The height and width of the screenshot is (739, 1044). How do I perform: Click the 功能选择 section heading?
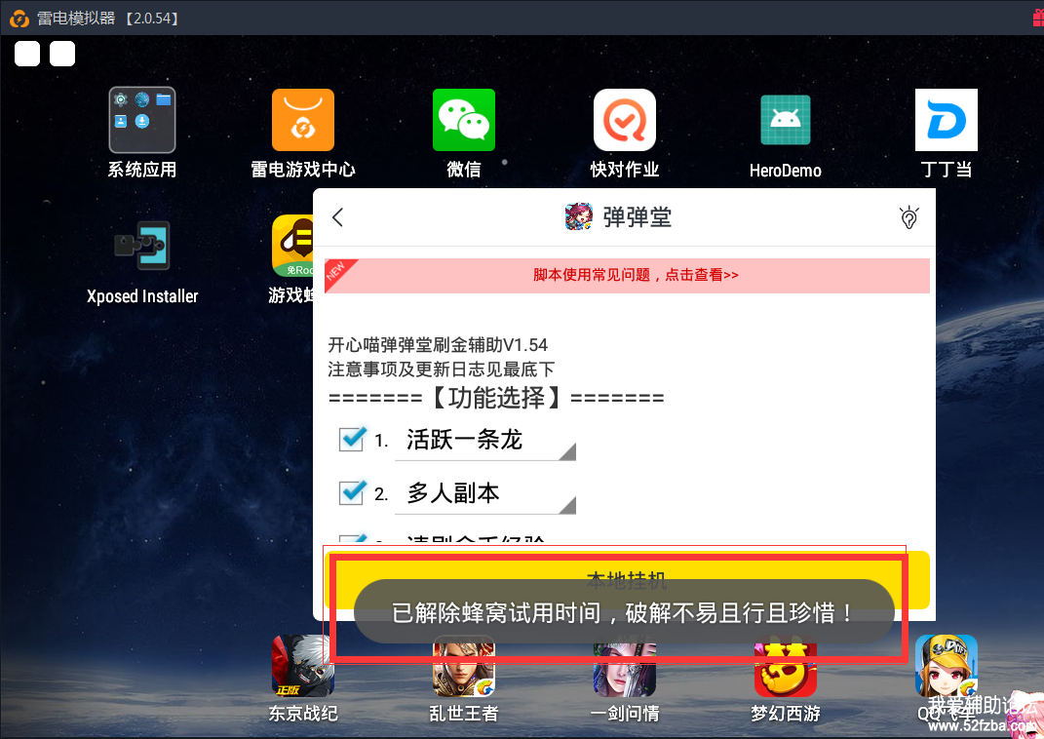click(x=496, y=398)
